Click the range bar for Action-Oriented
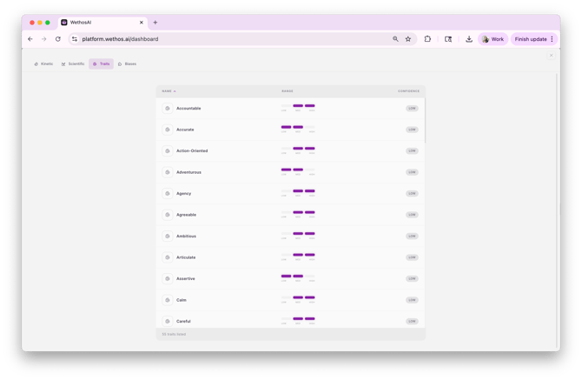Viewport: 582px width, 380px height. pos(298,150)
